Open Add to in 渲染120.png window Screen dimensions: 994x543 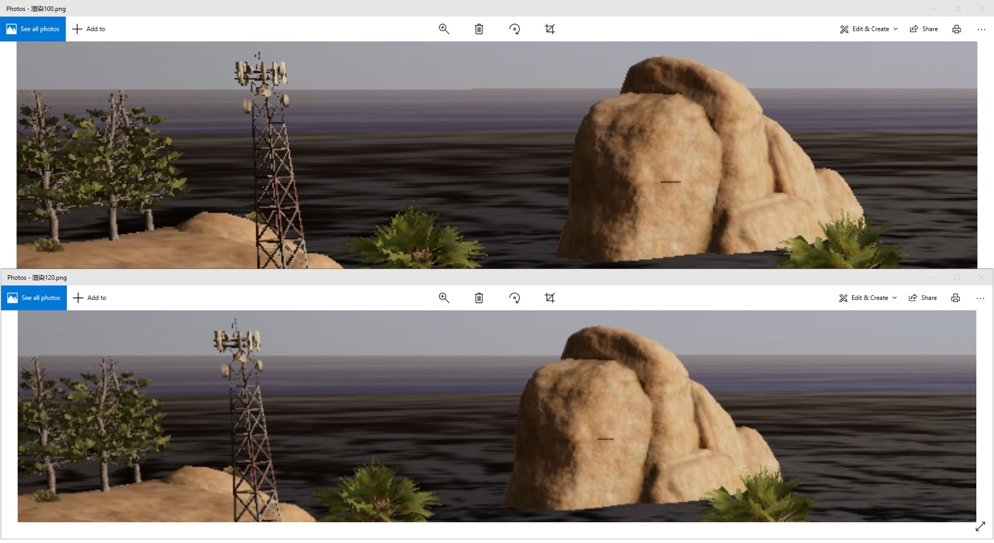pyautogui.click(x=90, y=298)
